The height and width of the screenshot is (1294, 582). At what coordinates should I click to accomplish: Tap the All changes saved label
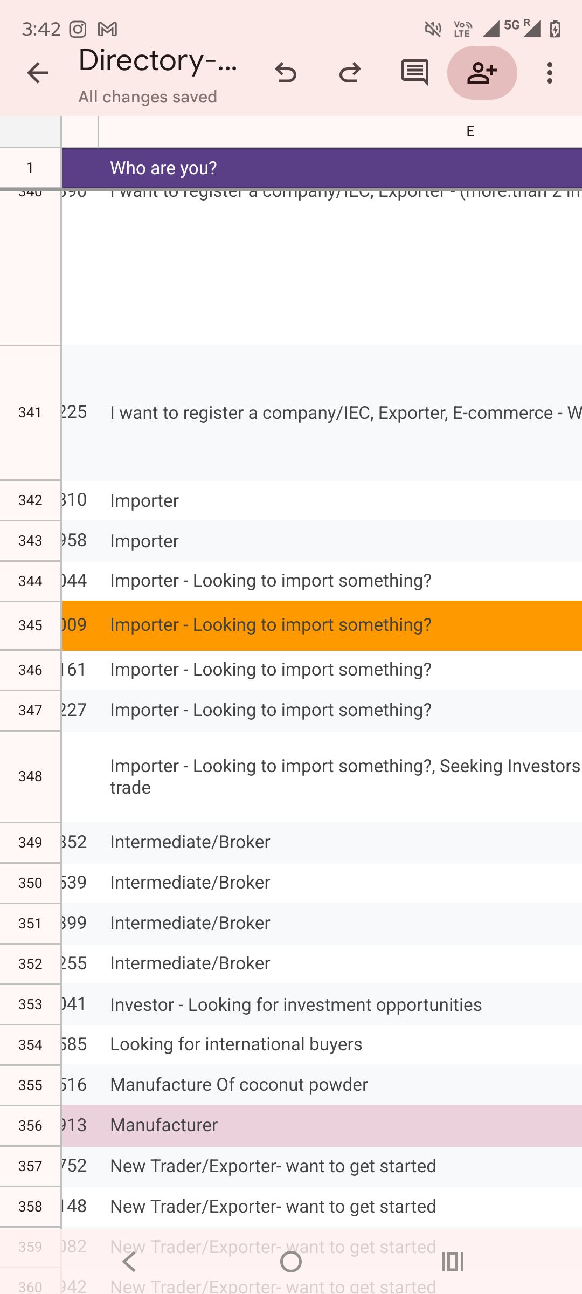(x=148, y=96)
